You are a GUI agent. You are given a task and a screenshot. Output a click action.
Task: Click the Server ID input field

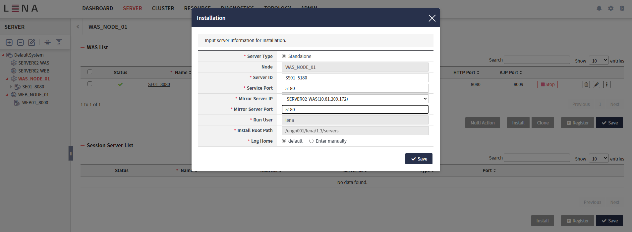(x=355, y=78)
